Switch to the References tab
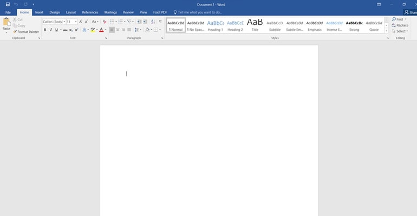Image resolution: width=417 pixels, height=216 pixels. (90, 12)
